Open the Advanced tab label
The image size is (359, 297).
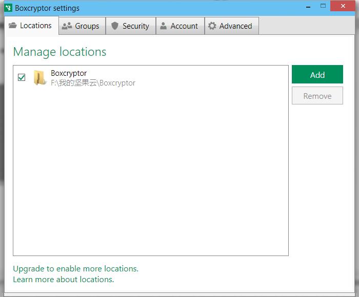click(235, 26)
